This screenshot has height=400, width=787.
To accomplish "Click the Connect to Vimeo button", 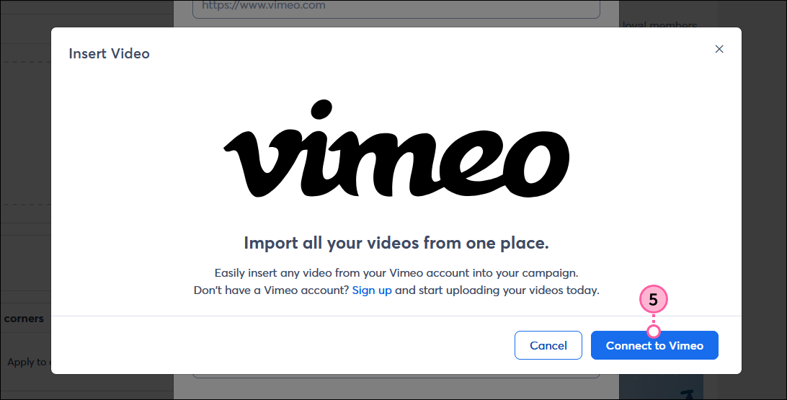I will 654,345.
